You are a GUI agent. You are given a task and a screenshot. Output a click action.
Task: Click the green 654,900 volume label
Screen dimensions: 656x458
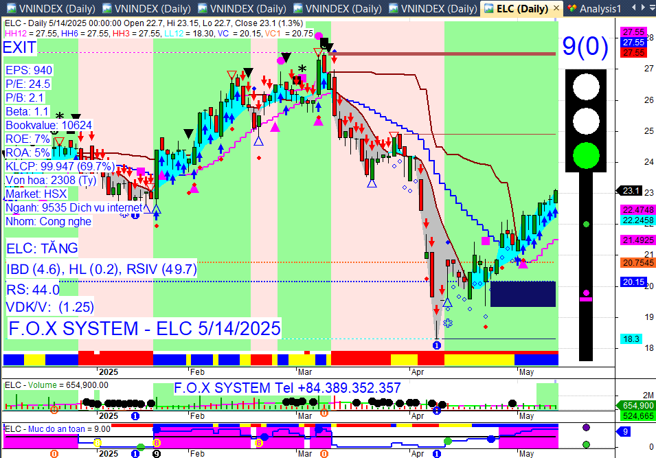point(636,405)
